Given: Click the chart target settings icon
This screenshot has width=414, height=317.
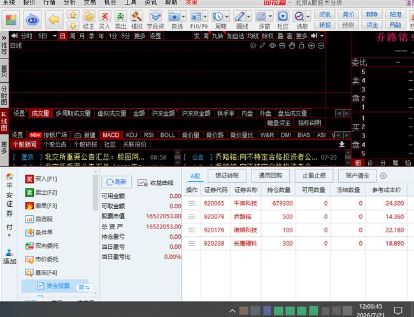Looking at the screenshot, I should [253, 46].
